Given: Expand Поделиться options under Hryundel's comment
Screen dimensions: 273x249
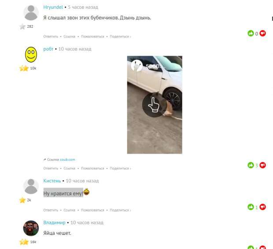Looking at the screenshot, I should pyautogui.click(x=120, y=37).
